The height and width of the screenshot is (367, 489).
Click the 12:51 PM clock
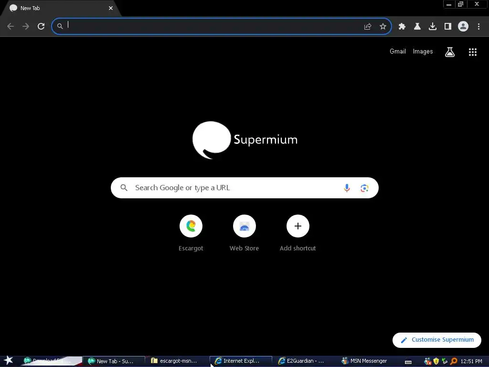471,361
